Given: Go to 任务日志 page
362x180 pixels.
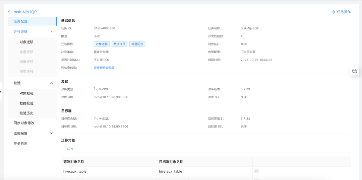Looking at the screenshot, I should click(x=32, y=144).
